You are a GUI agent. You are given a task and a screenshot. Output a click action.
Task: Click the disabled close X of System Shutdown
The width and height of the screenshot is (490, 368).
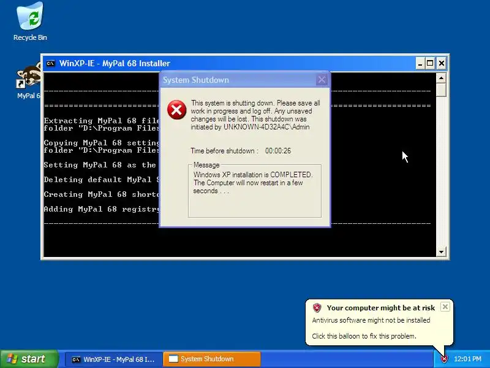click(x=322, y=80)
